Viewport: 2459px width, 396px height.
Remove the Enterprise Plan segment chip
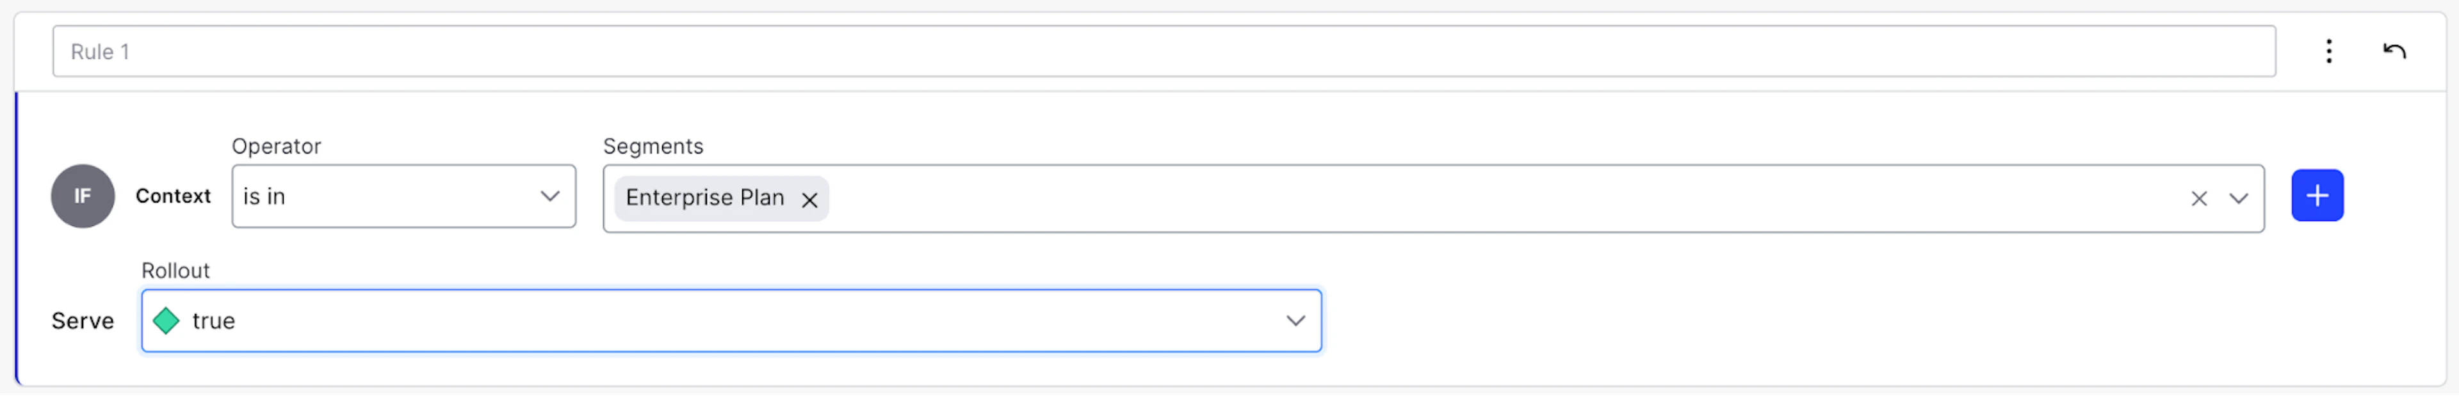[811, 200]
